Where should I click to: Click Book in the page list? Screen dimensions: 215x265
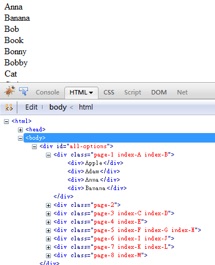pos(14,40)
